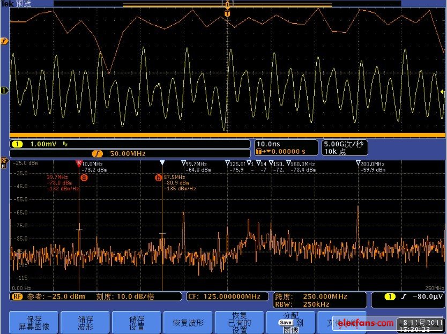Open the 恢复波形 menu button
447x334 pixels.
(188, 323)
